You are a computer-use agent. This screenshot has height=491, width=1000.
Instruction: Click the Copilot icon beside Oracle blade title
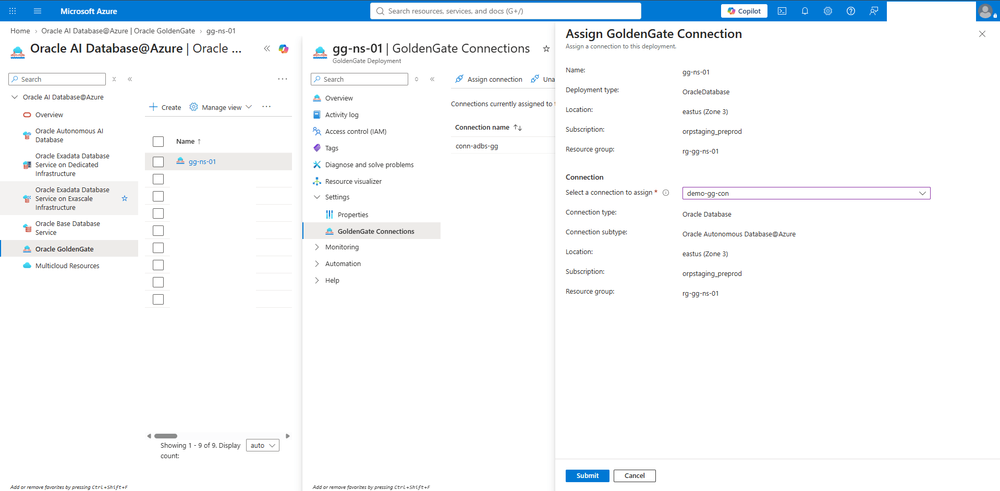pyautogui.click(x=284, y=48)
